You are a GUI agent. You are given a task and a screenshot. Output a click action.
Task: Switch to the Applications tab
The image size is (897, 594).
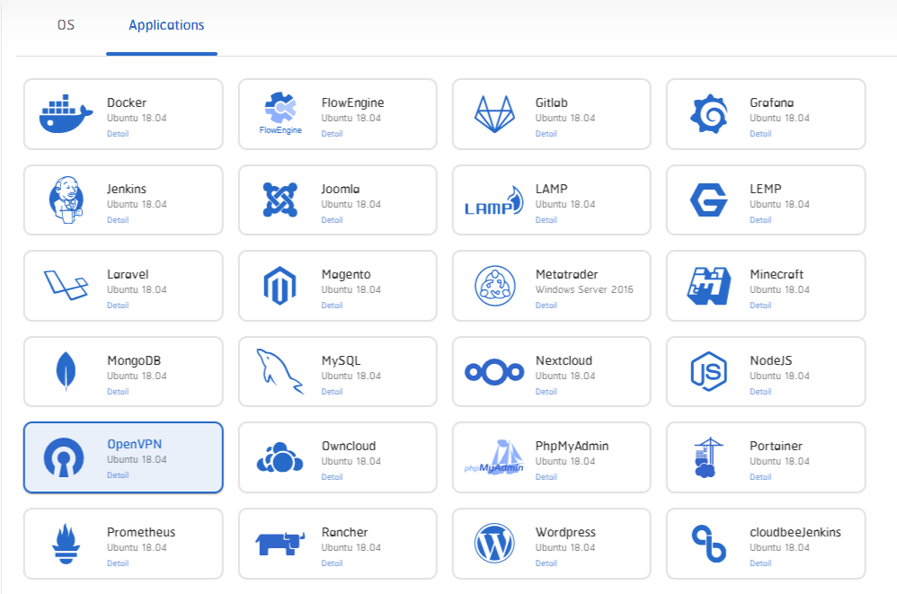click(x=164, y=25)
